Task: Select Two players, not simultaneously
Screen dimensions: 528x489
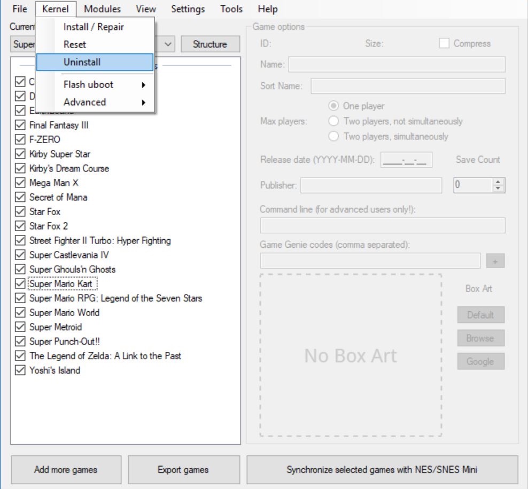Action: click(333, 121)
